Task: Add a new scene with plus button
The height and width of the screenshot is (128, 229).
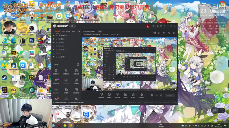Action: (79, 31)
